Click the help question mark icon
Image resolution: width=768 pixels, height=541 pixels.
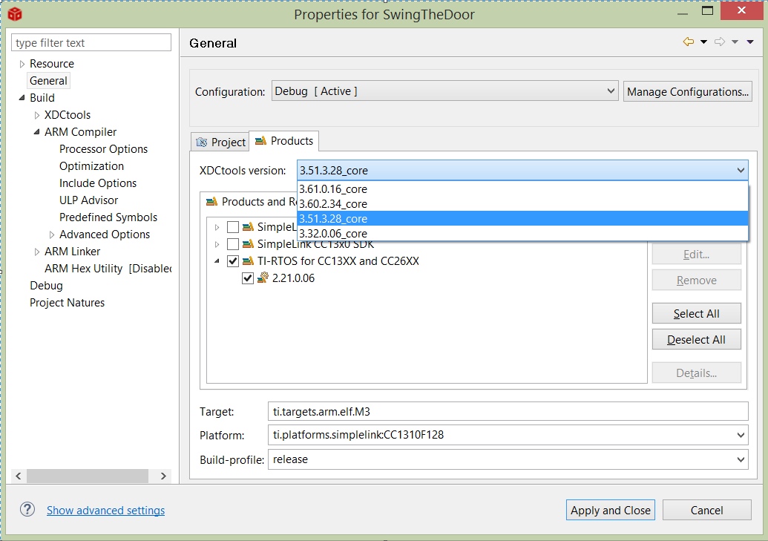tap(27, 509)
